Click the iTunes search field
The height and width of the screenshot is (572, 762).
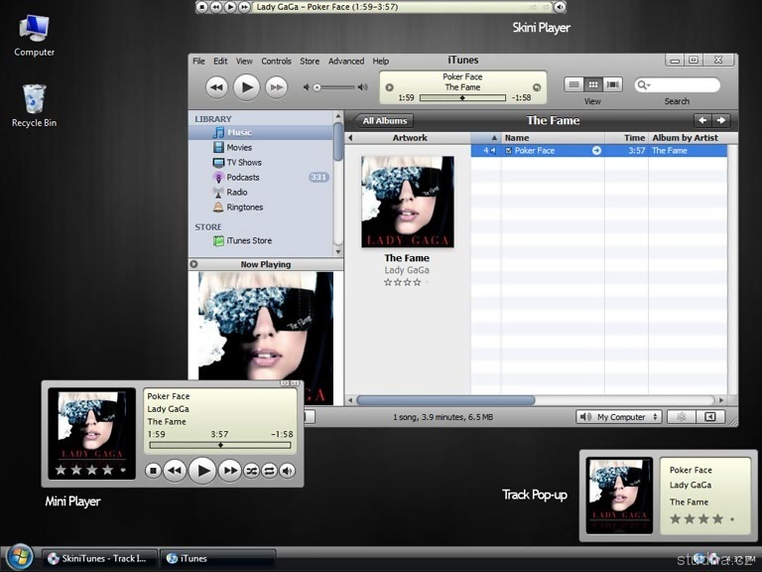click(684, 85)
